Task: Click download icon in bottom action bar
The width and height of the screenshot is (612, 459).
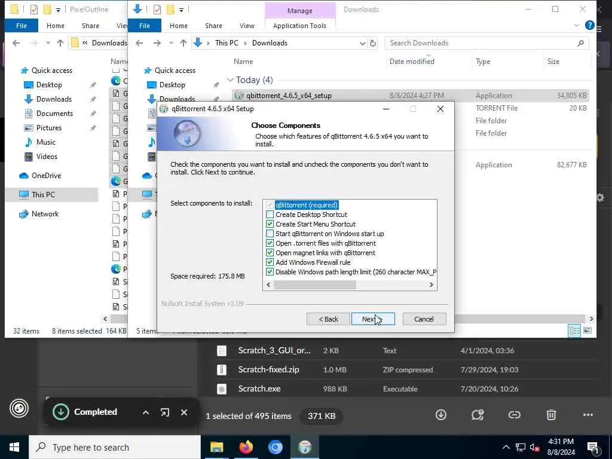Action: 440,415
